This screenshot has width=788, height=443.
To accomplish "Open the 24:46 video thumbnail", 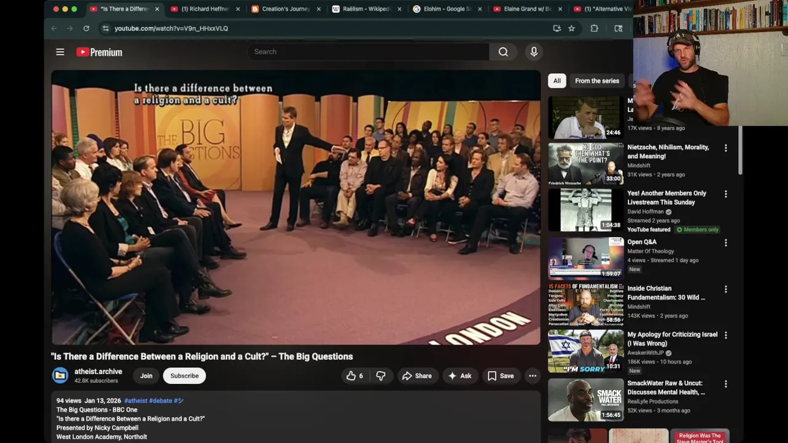I will (x=585, y=117).
